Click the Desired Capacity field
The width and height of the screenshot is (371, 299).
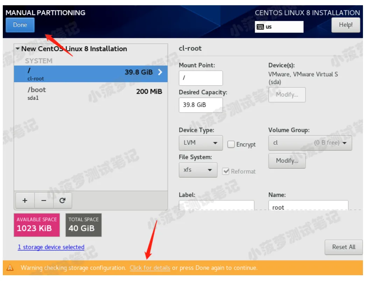click(201, 105)
